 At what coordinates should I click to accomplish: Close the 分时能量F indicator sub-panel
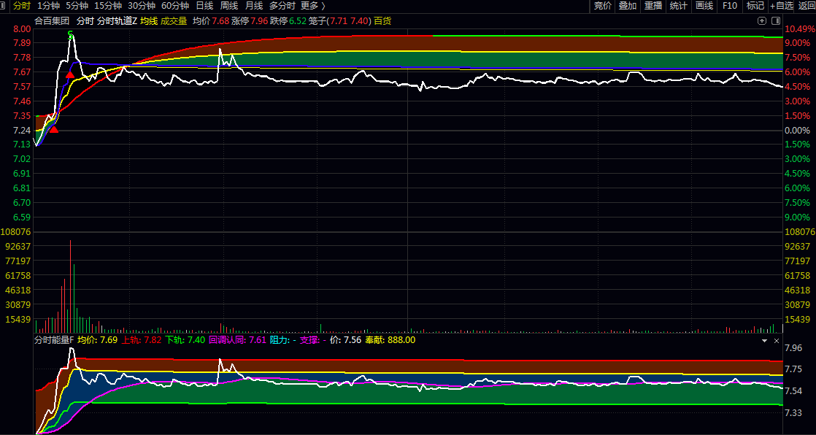[777, 341]
